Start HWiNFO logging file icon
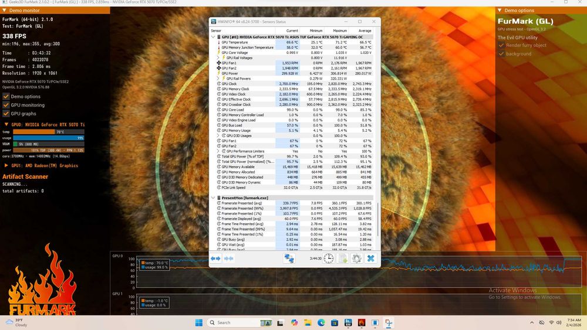 pyautogui.click(x=343, y=258)
